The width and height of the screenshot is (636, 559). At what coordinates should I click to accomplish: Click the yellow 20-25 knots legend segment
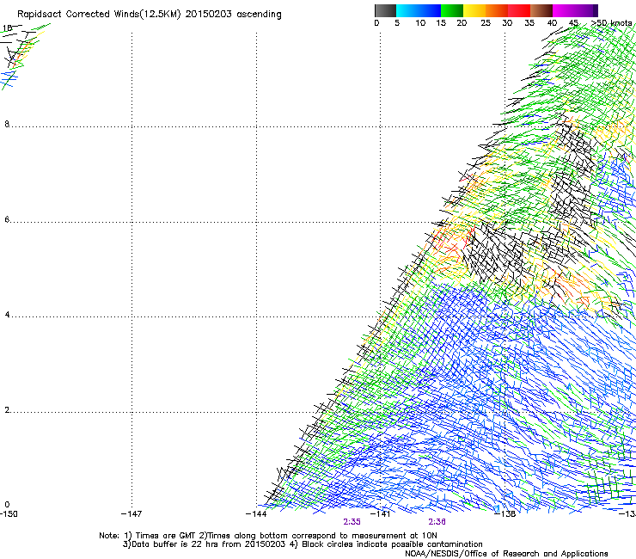click(x=474, y=10)
